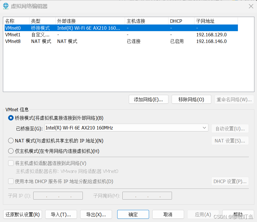Confirm with the 确定 button
This screenshot has height=222, width=257.
click(133, 214)
